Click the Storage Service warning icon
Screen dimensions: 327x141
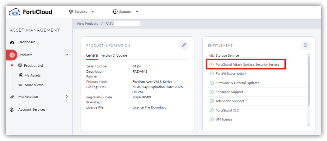[211, 56]
